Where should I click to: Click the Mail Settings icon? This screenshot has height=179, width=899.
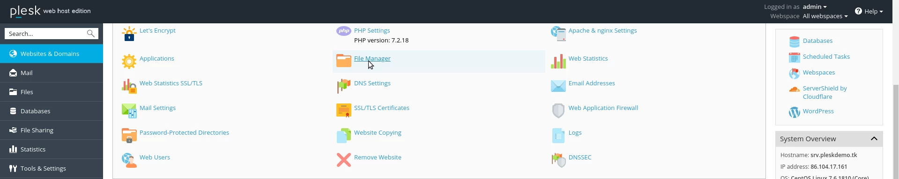pos(129,111)
